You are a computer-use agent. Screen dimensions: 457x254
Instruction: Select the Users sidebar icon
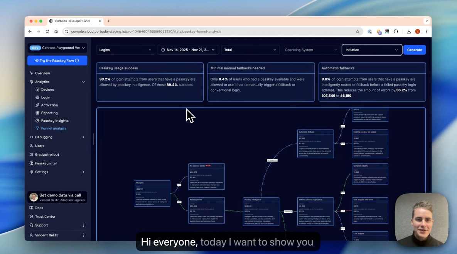pos(31,146)
